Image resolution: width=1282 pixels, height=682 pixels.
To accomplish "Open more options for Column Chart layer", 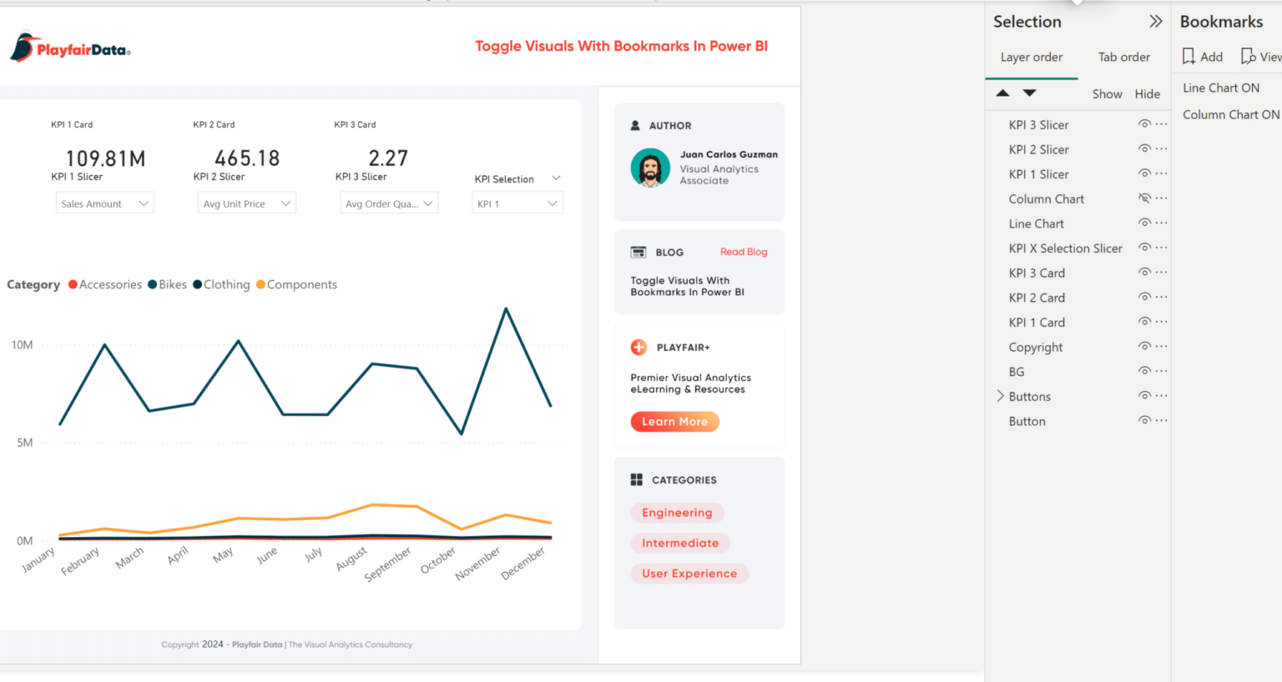I will coord(1161,198).
